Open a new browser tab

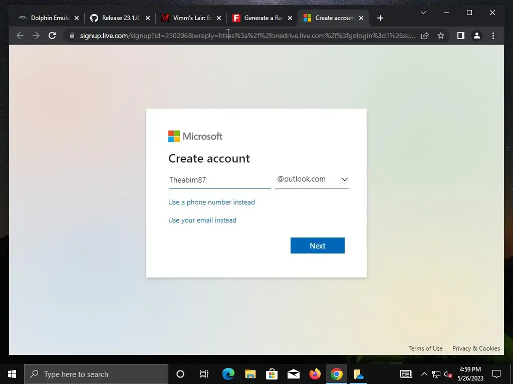coord(380,18)
